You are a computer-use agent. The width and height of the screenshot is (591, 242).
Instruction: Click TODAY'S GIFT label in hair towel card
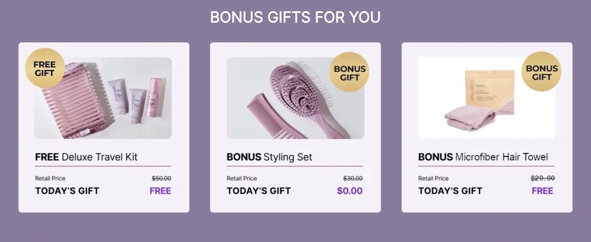coord(450,191)
